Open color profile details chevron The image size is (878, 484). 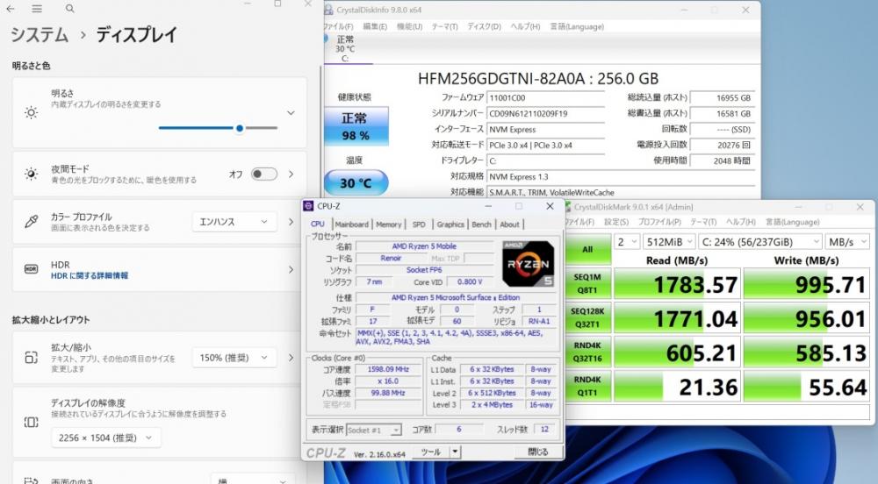(x=291, y=222)
